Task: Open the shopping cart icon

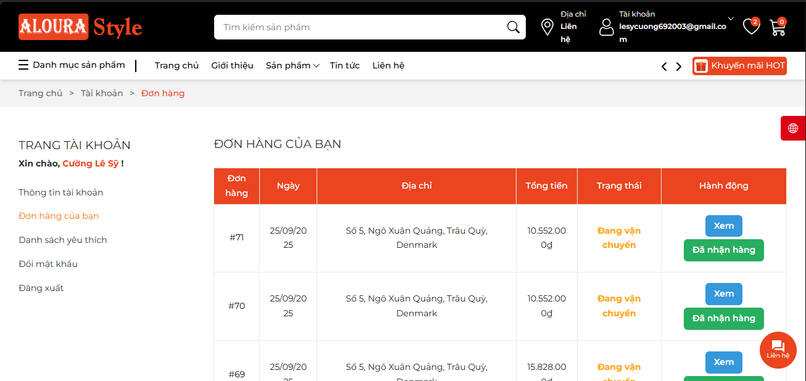Action: pos(777,27)
